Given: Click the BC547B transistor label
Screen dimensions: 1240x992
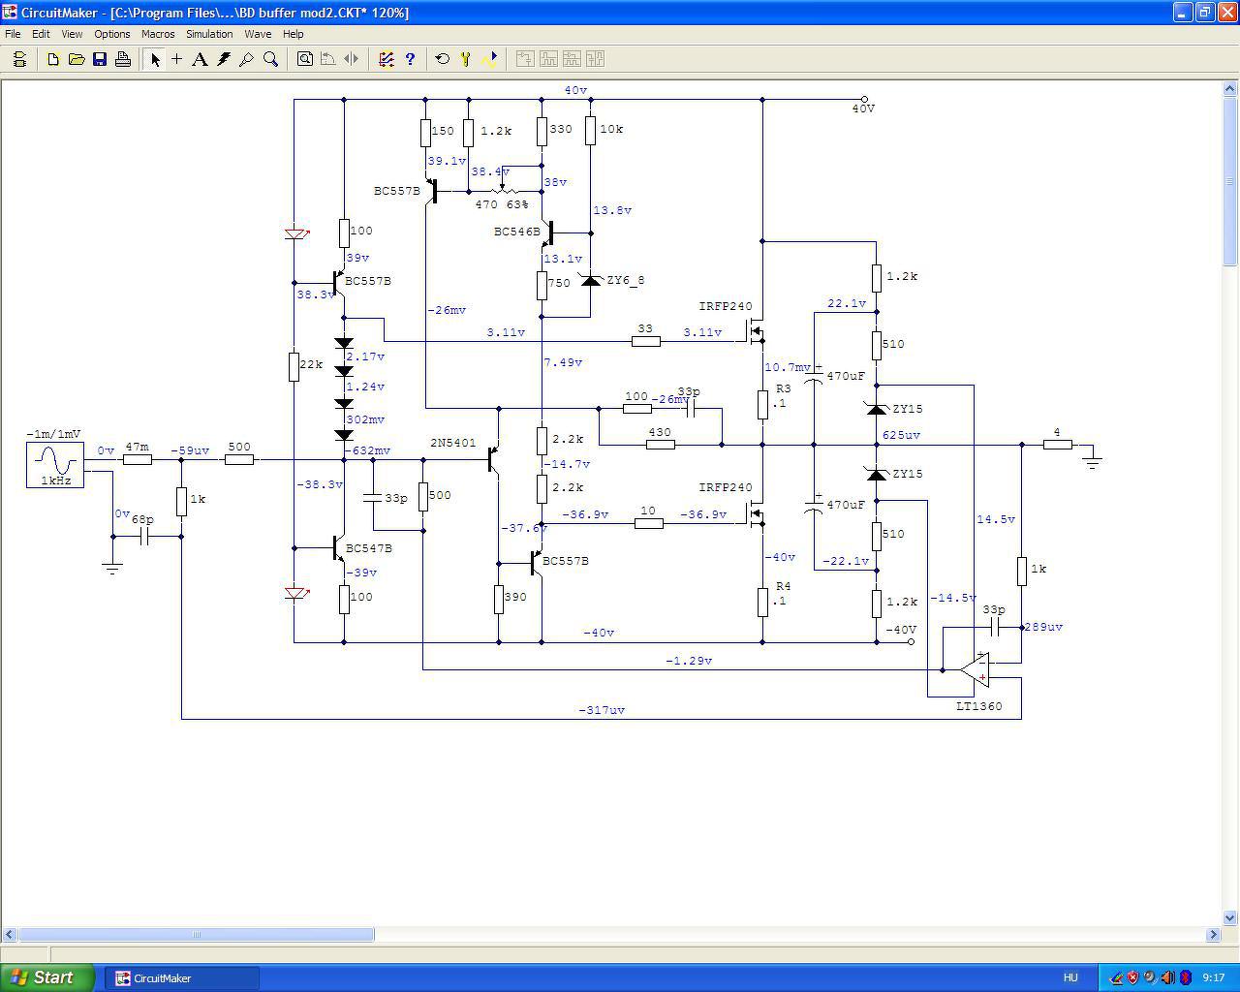Looking at the screenshot, I should (368, 548).
